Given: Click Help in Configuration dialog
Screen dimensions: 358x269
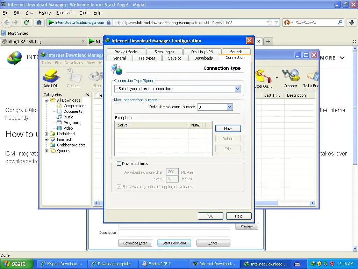Looking at the screenshot, I should (x=238, y=216).
